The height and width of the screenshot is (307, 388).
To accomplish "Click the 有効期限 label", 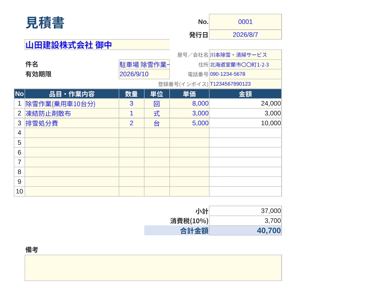I will 38,74.
